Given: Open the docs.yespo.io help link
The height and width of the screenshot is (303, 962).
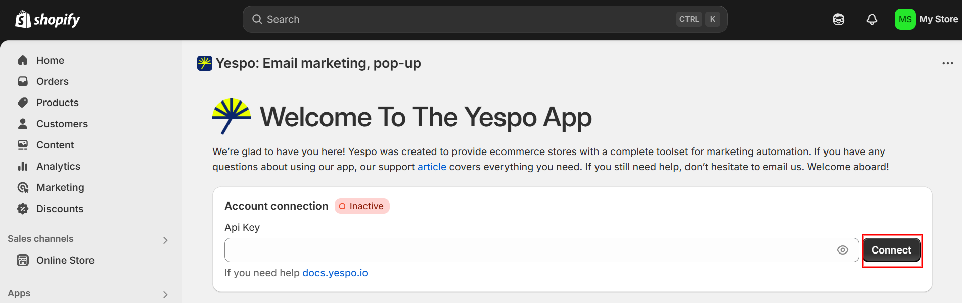Looking at the screenshot, I should (335, 273).
